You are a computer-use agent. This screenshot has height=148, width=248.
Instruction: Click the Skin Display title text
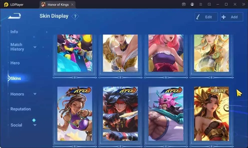54,16
